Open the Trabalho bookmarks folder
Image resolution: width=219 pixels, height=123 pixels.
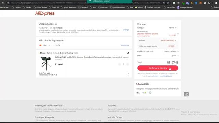click(x=27, y=8)
